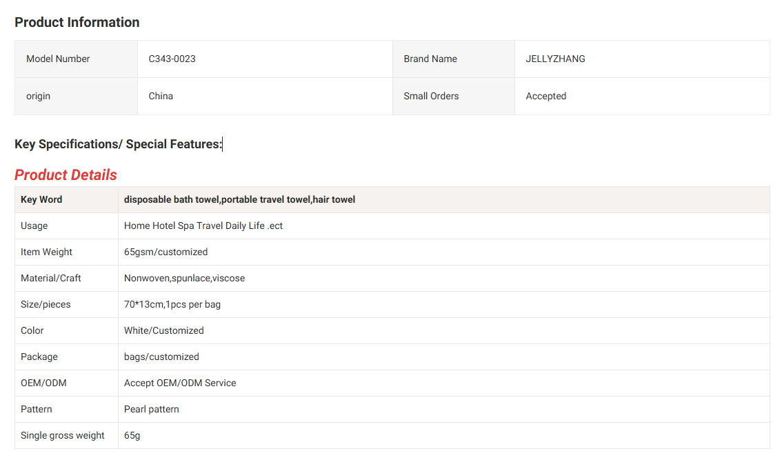Select the 65gsm/customized item weight value
Image resolution: width=782 pixels, height=460 pixels.
coord(166,252)
